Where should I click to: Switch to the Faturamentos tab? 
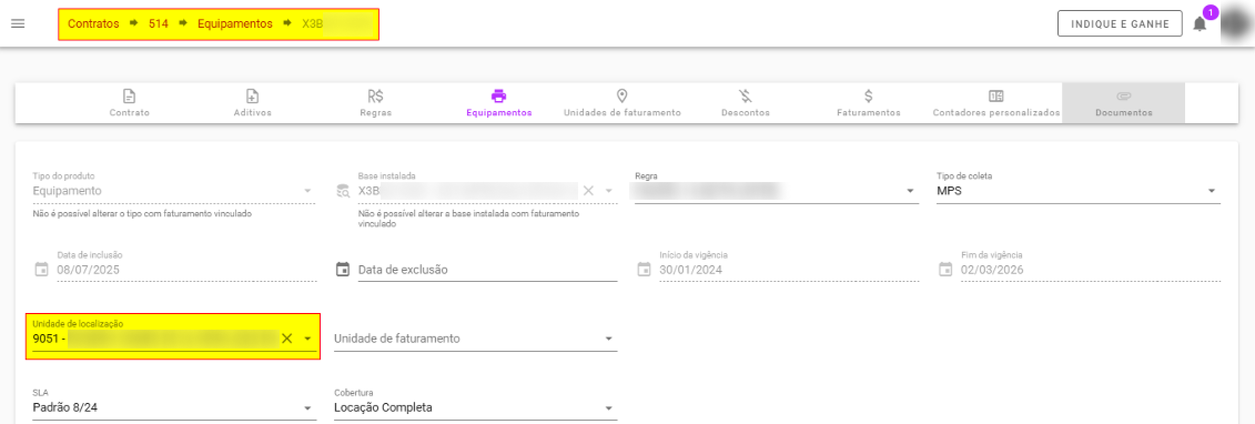coord(869,103)
